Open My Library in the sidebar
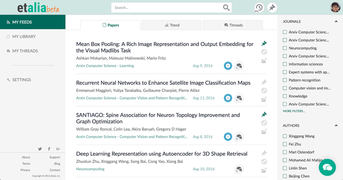 [24, 37]
